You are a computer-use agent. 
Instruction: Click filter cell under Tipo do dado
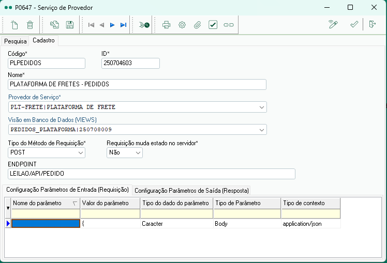[177, 214]
